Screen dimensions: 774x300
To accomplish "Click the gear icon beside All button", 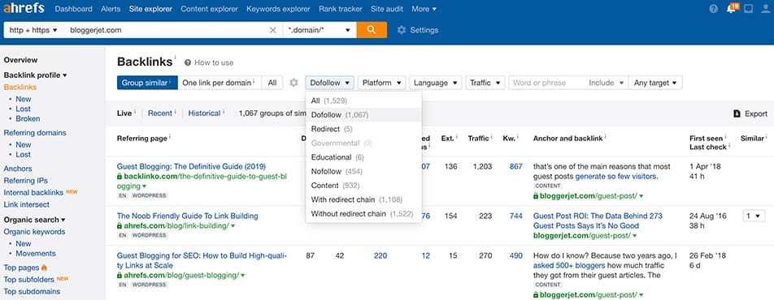I will [x=294, y=83].
